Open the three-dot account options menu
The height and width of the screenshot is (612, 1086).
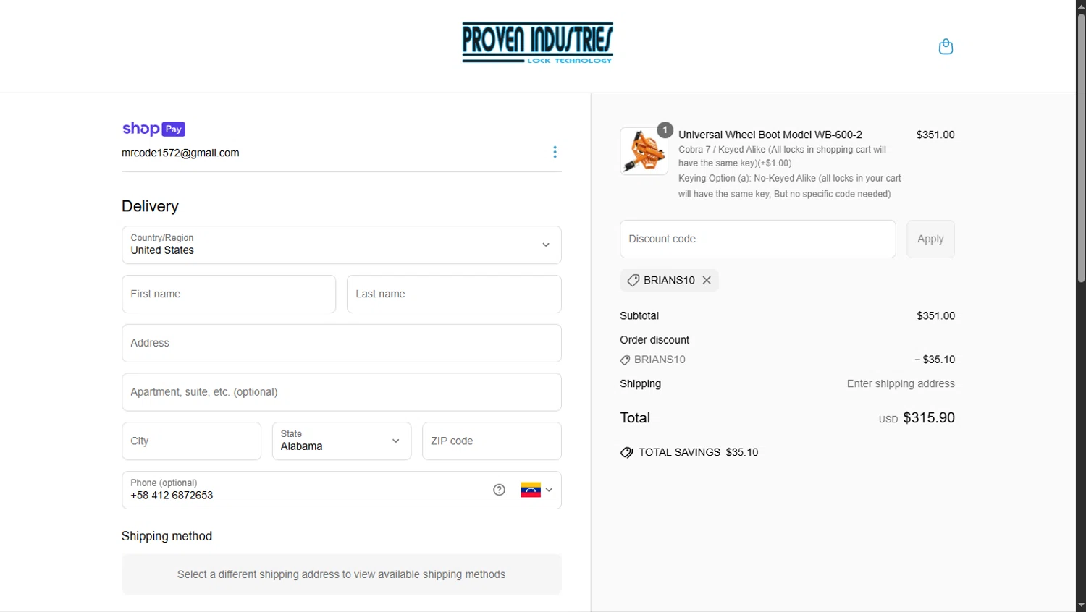pyautogui.click(x=555, y=152)
